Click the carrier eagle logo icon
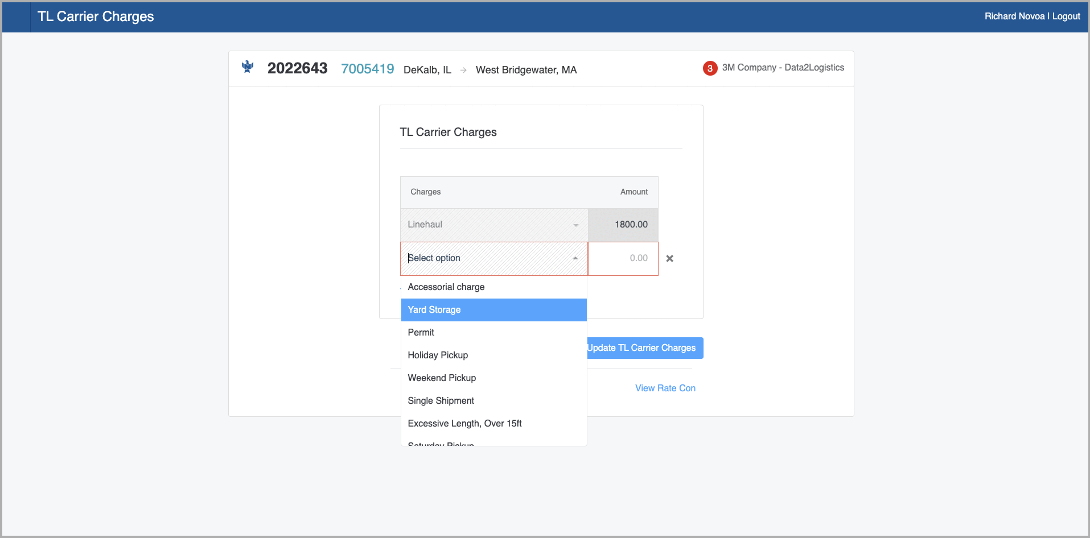This screenshot has width=1090, height=538. 248,67
